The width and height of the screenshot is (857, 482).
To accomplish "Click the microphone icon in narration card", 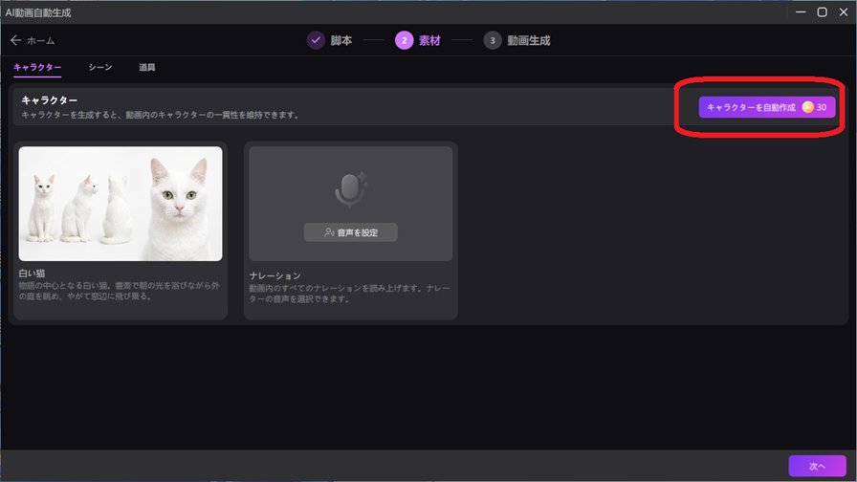I will click(x=350, y=189).
